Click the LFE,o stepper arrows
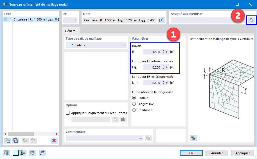The image size is (257, 159). coord(163,83)
